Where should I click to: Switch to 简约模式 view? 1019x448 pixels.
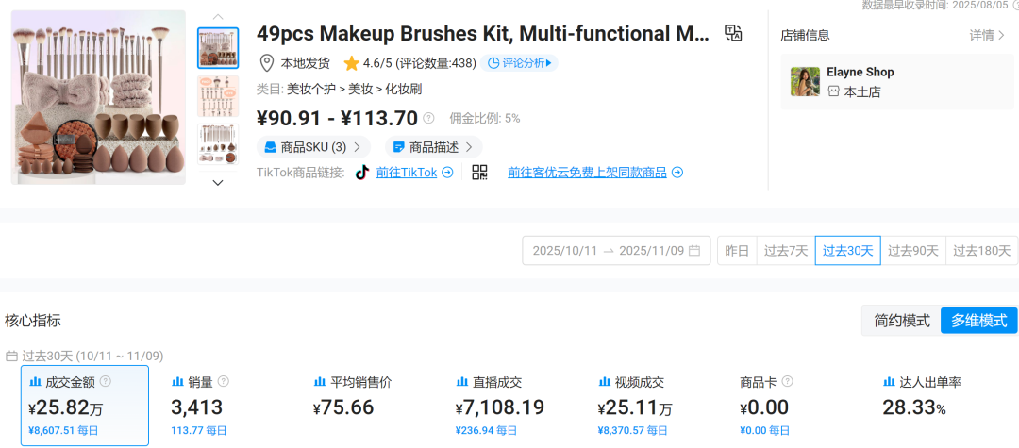tap(901, 321)
